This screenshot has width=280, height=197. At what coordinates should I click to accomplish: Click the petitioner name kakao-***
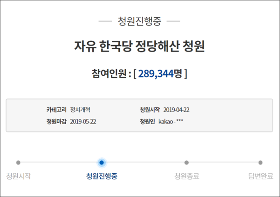pos(171,121)
